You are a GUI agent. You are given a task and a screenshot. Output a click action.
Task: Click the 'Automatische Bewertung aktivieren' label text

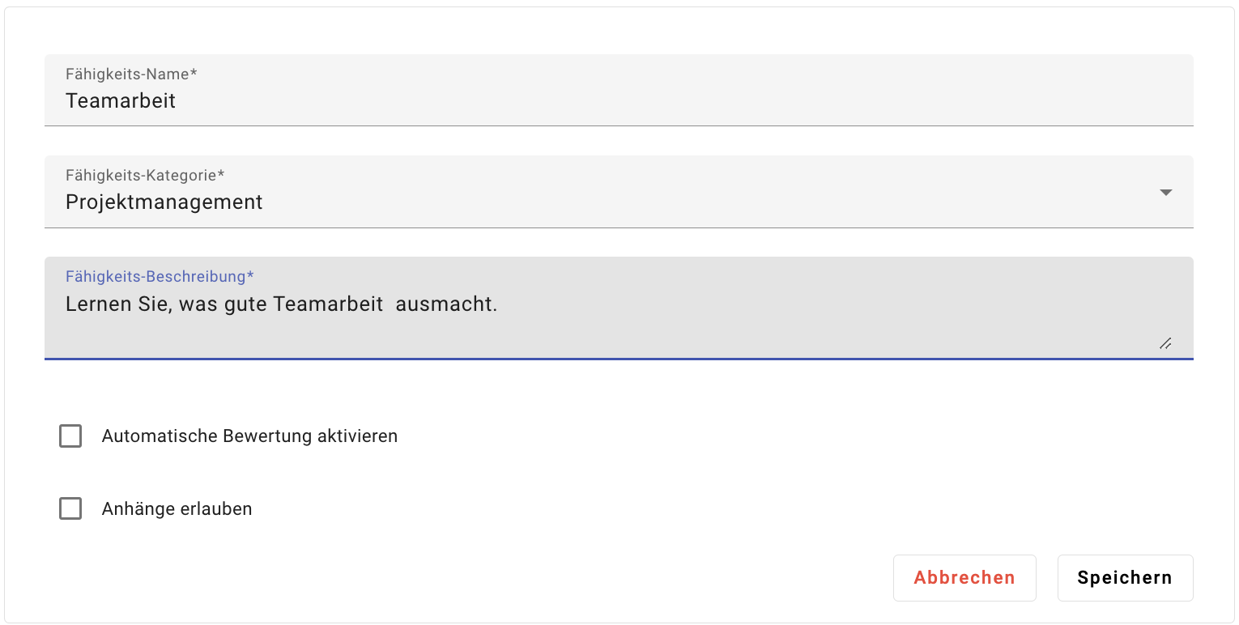pyautogui.click(x=249, y=436)
